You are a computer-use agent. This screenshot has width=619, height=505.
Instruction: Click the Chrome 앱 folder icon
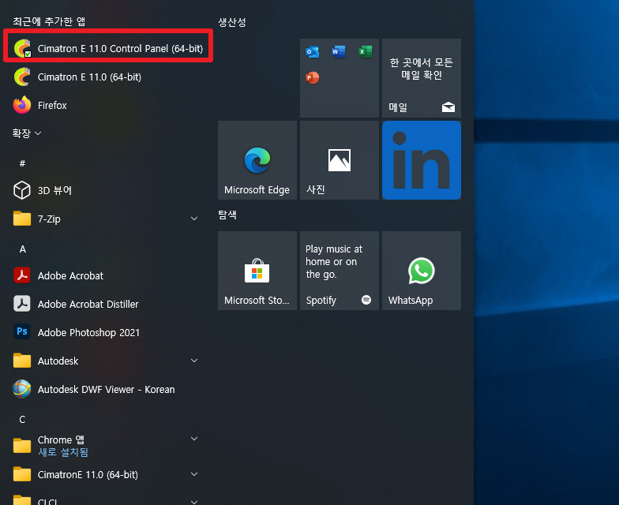coord(22,446)
